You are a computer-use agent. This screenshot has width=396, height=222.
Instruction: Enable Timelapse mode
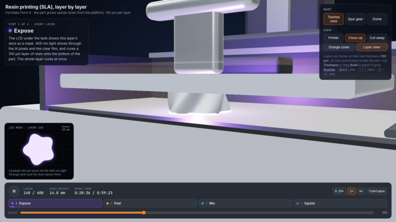tap(377, 191)
